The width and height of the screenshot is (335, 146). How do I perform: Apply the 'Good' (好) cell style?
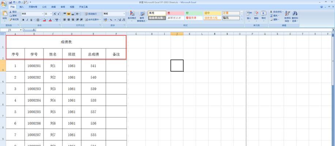[x=194, y=13]
